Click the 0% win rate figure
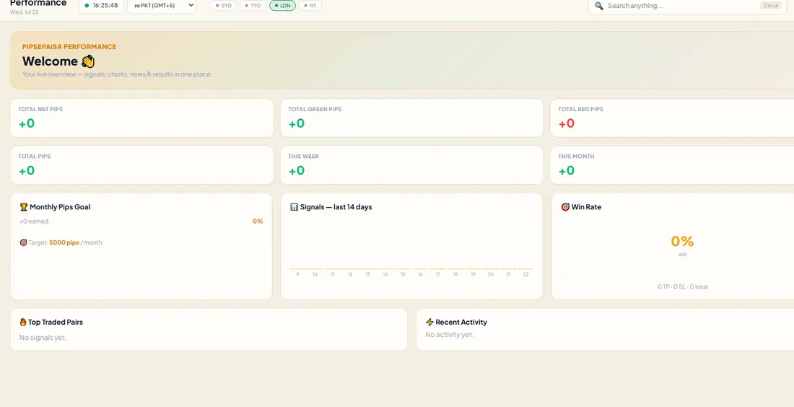 click(682, 241)
